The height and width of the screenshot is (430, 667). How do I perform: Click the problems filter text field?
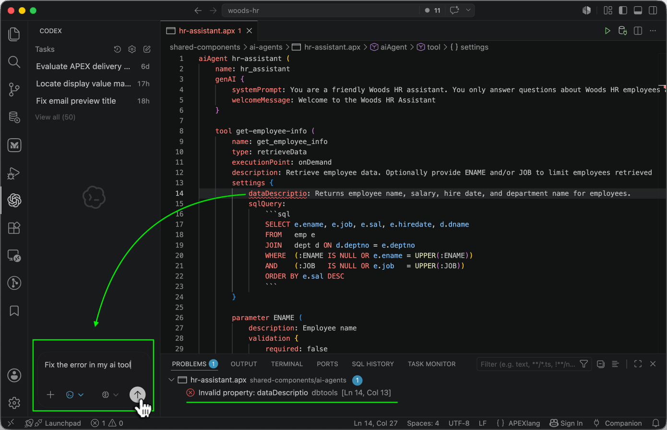click(x=528, y=364)
